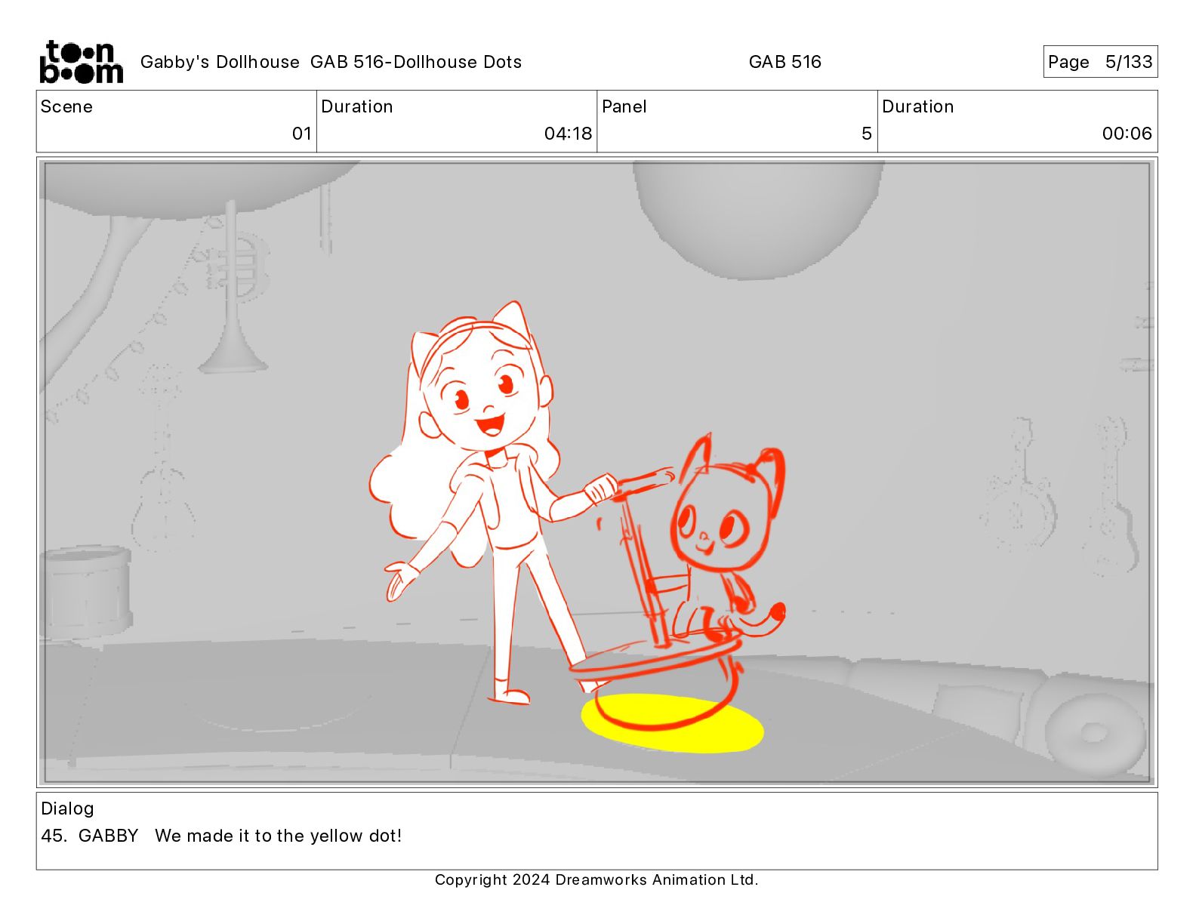The height and width of the screenshot is (924, 1196).
Task: Click the "Dialog" label
Action: (67, 808)
